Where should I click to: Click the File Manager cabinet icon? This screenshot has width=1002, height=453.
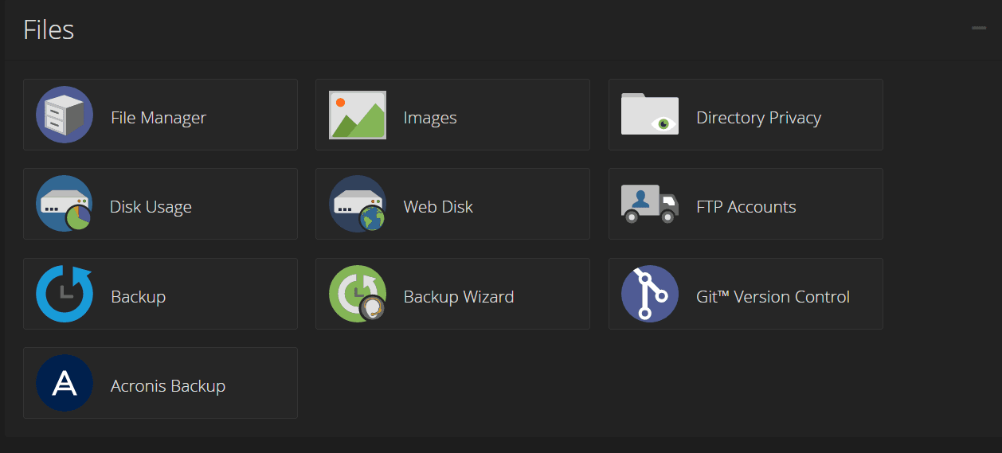click(x=65, y=115)
